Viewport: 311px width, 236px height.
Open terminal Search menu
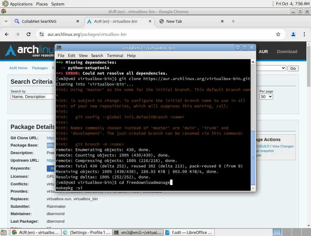[x=97, y=56]
